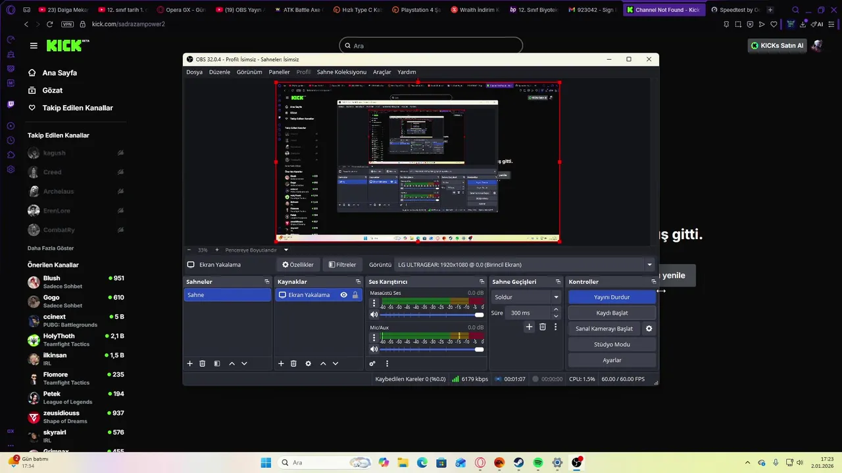Remove the selected source with the trash icon
Image resolution: width=842 pixels, height=473 pixels.
pos(293,363)
